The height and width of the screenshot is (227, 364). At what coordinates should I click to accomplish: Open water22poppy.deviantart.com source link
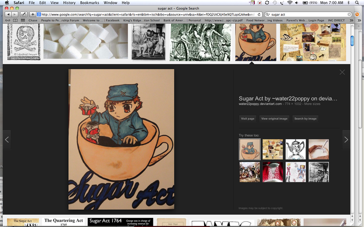(260, 104)
